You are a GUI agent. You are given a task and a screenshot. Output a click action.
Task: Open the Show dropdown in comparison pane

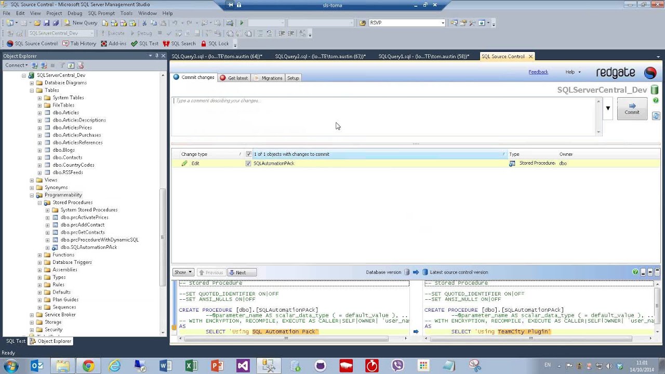point(183,272)
